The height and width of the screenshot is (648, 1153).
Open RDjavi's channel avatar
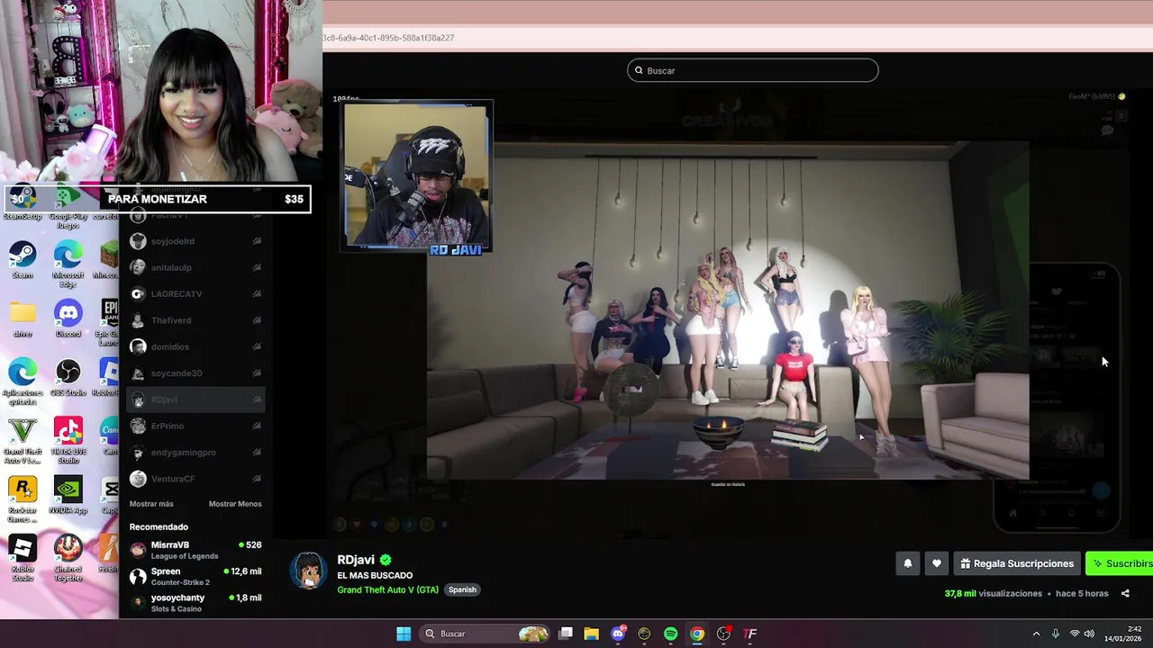308,571
